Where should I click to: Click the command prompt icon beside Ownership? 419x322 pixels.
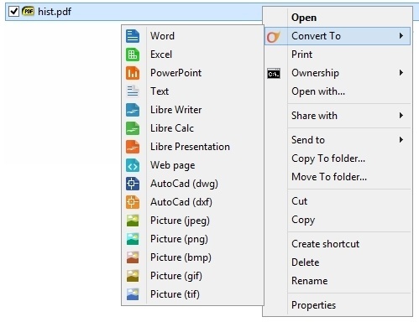(x=274, y=74)
